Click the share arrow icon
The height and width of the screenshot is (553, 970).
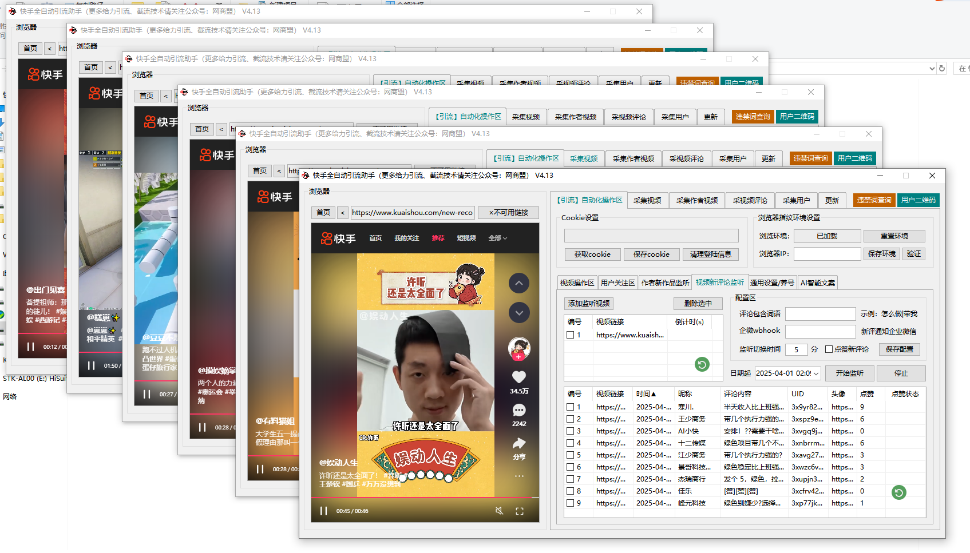tap(519, 443)
